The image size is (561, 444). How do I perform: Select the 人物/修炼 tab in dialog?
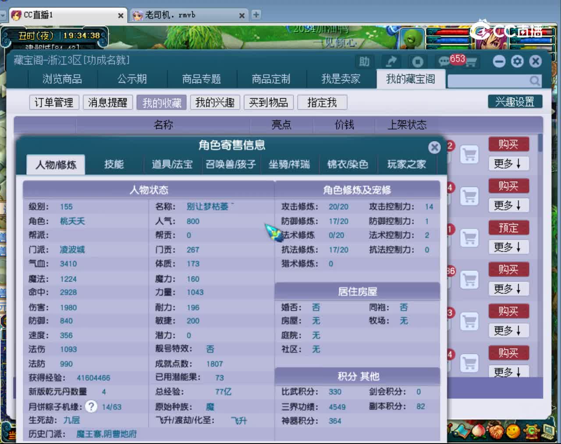tap(56, 165)
